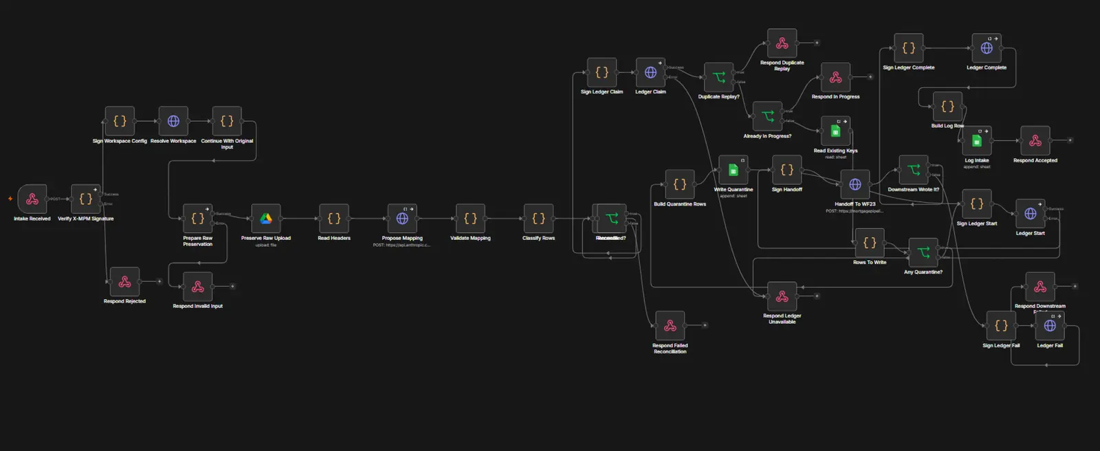Select the Prepare Raw Preservation node
This screenshot has width=1100, height=451.
(198, 218)
